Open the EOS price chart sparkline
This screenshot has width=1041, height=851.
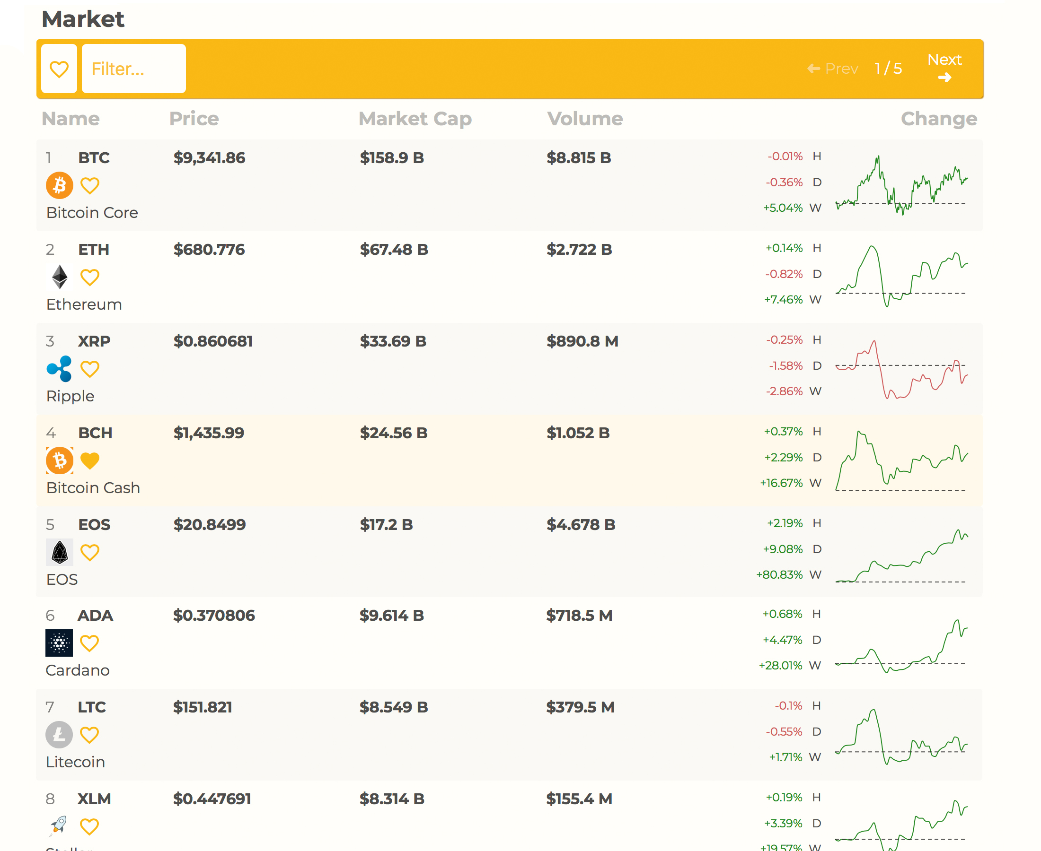coord(902,556)
